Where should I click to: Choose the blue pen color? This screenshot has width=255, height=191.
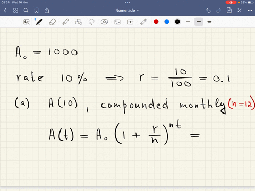pos(167,22)
